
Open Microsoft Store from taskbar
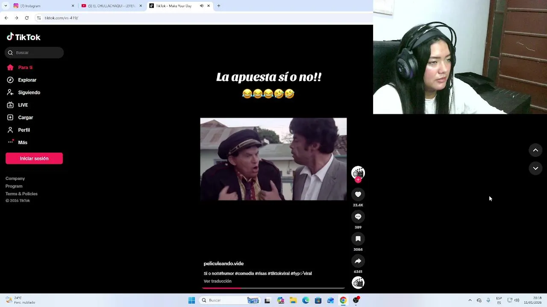tap(318, 300)
